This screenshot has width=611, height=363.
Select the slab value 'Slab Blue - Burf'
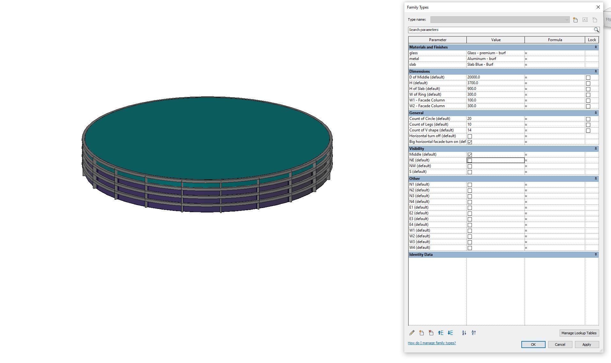coord(496,64)
